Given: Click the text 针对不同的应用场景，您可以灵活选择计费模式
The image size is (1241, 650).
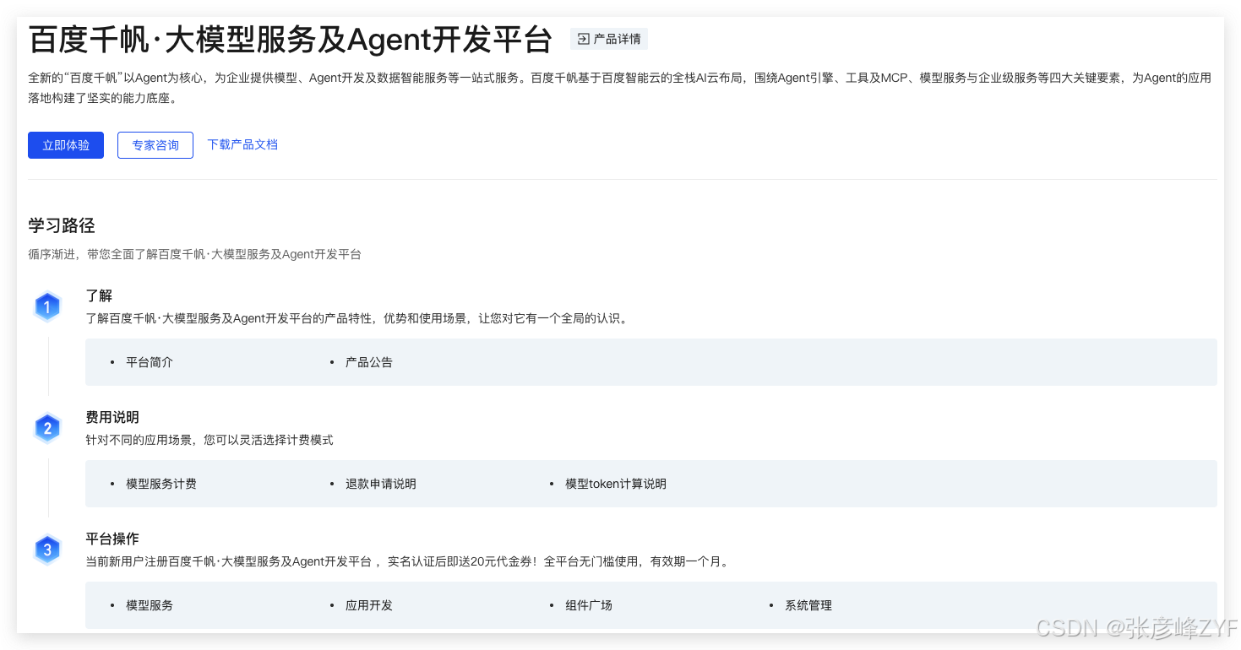Looking at the screenshot, I should [210, 440].
